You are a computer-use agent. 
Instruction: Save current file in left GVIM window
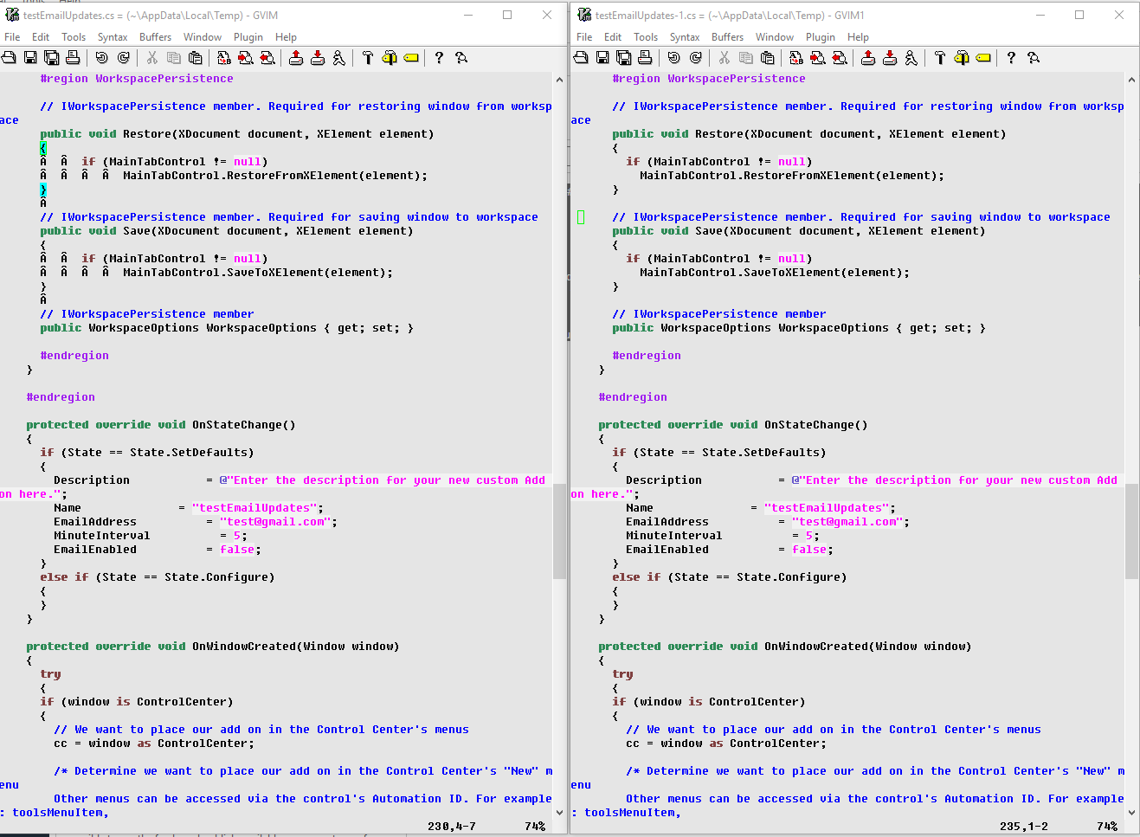coord(30,58)
